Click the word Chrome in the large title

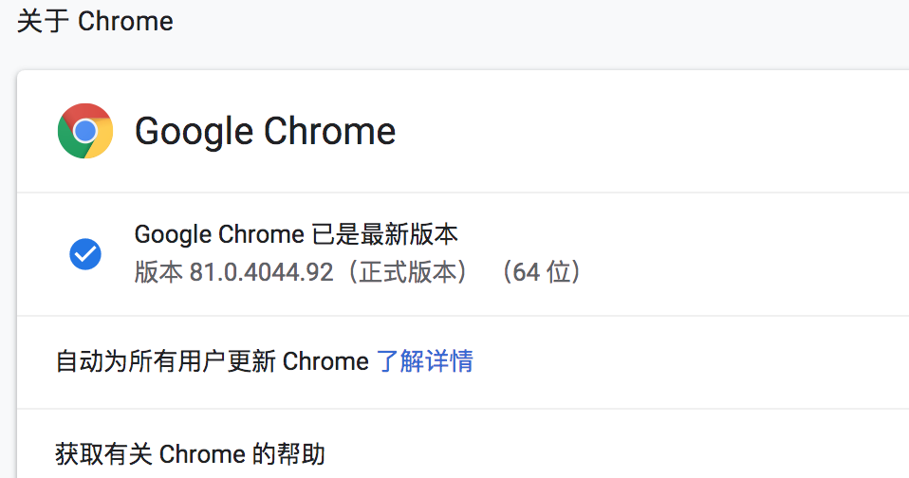(329, 131)
